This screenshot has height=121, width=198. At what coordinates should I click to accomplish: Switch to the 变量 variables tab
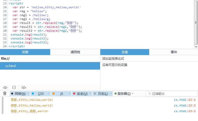coord(125,52)
